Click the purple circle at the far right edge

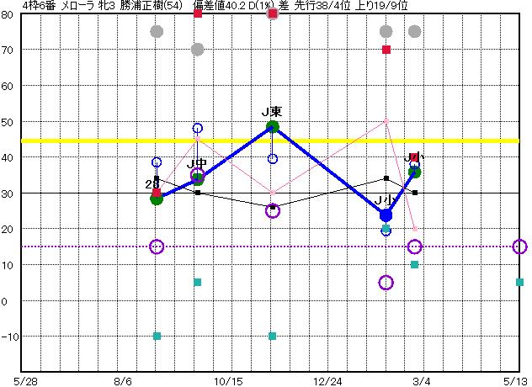coord(519,247)
